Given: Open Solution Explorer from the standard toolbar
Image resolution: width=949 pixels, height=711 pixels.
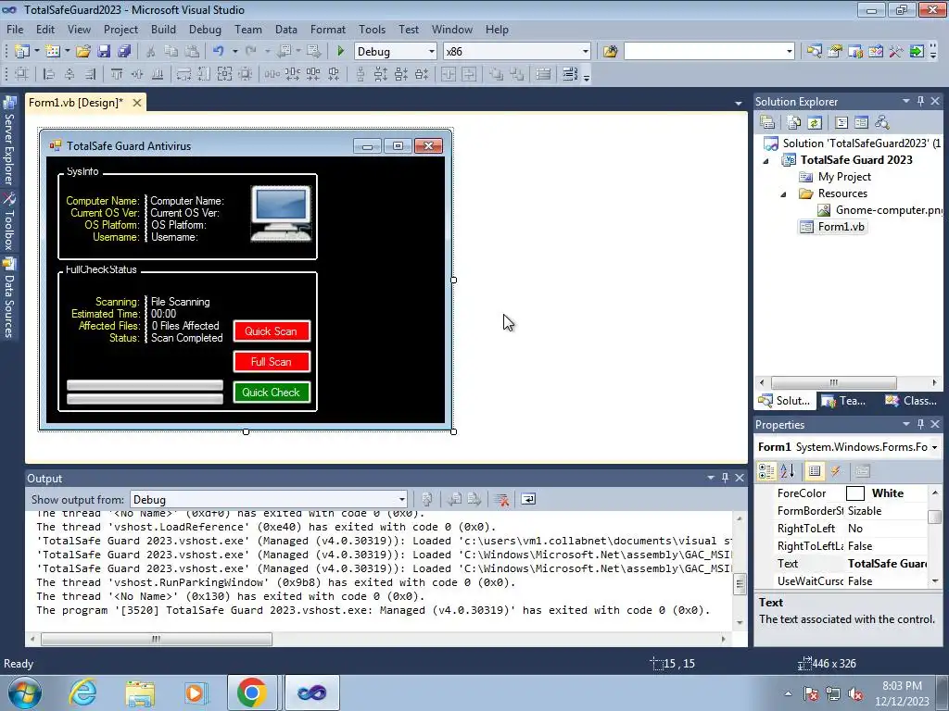Looking at the screenshot, I should click(814, 52).
